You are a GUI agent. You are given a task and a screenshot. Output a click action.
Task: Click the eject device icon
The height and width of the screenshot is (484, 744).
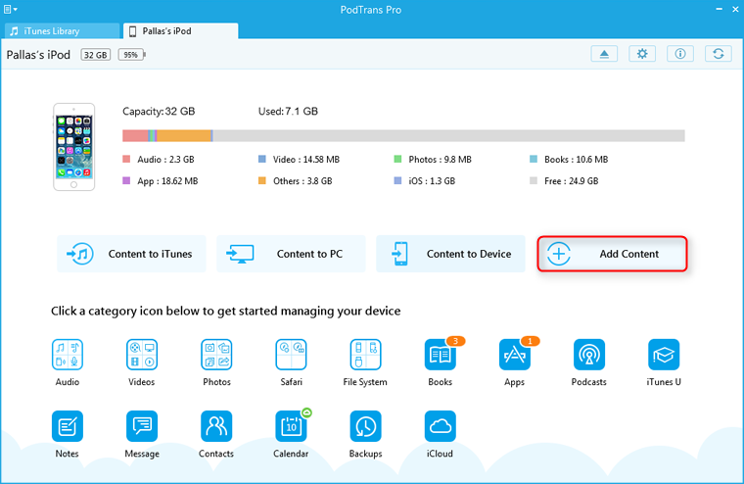point(605,54)
